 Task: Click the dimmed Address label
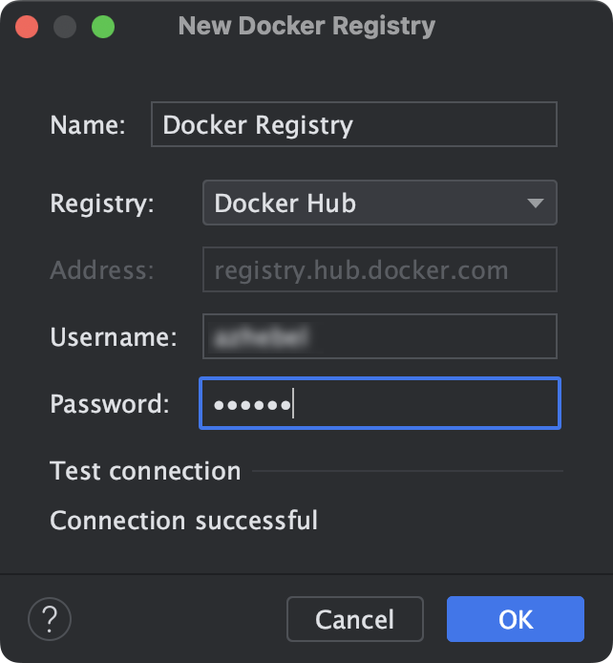[x=102, y=270]
